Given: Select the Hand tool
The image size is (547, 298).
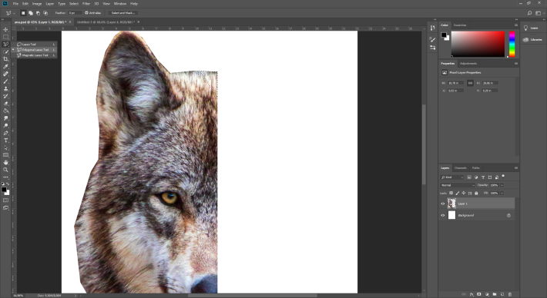Looking at the screenshot, I should click(5, 162).
